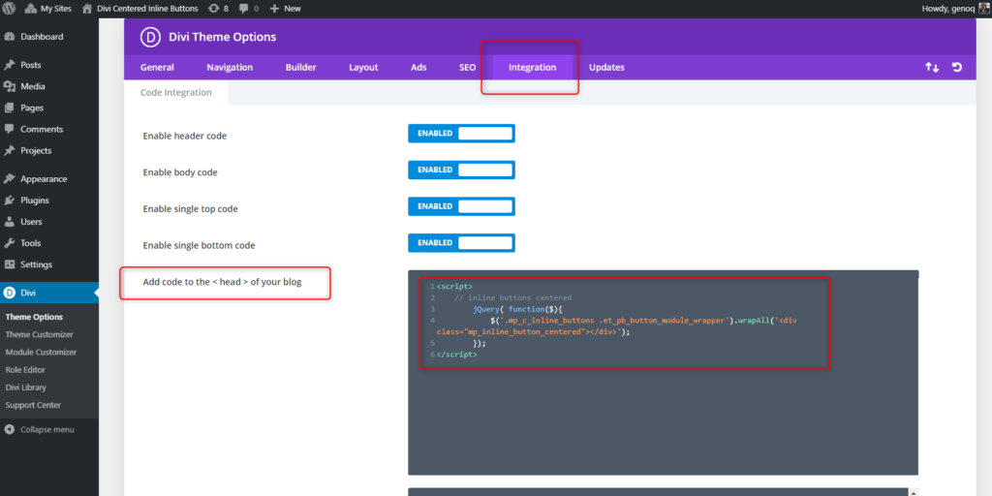Select the Divi sidebar menu item
The width and height of the screenshot is (992, 496).
pos(49,293)
